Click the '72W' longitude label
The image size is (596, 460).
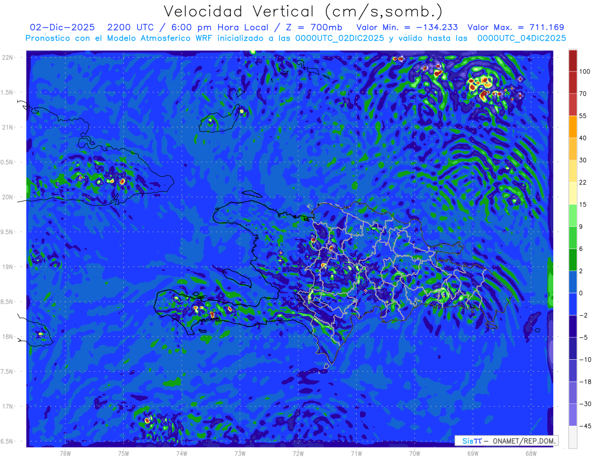[x=298, y=453]
